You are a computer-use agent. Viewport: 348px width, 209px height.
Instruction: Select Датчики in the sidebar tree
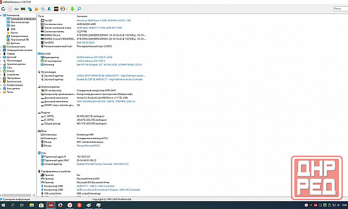coord(16,43)
